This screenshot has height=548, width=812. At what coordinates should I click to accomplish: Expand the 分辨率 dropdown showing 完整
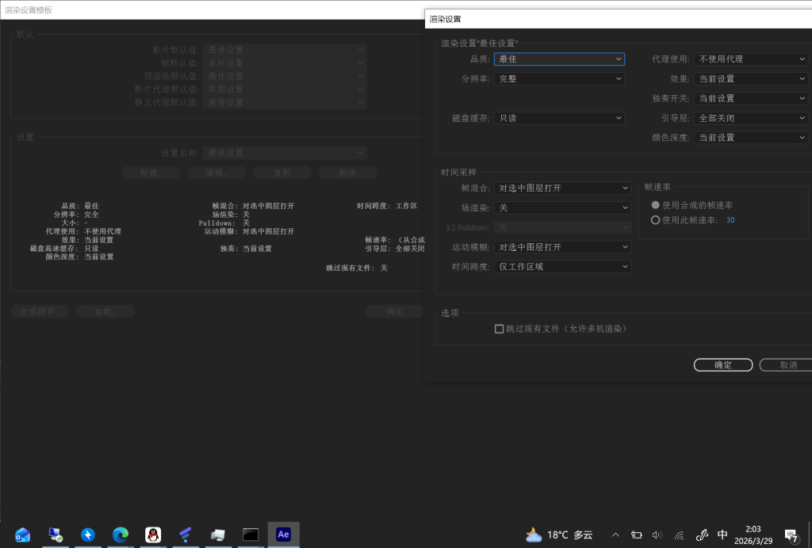[559, 78]
